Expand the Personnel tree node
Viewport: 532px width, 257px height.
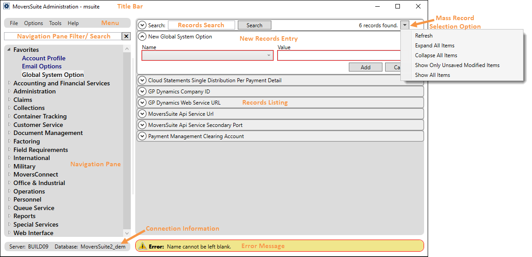[x=9, y=199]
